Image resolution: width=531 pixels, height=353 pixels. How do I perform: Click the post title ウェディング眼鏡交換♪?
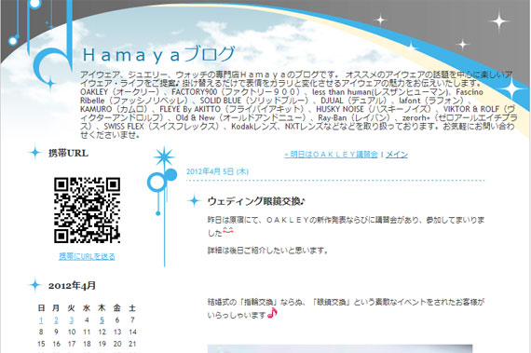tap(256, 201)
